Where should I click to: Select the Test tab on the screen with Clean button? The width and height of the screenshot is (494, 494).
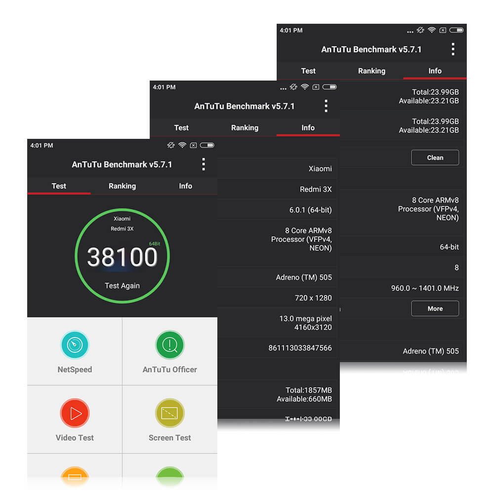click(x=308, y=71)
